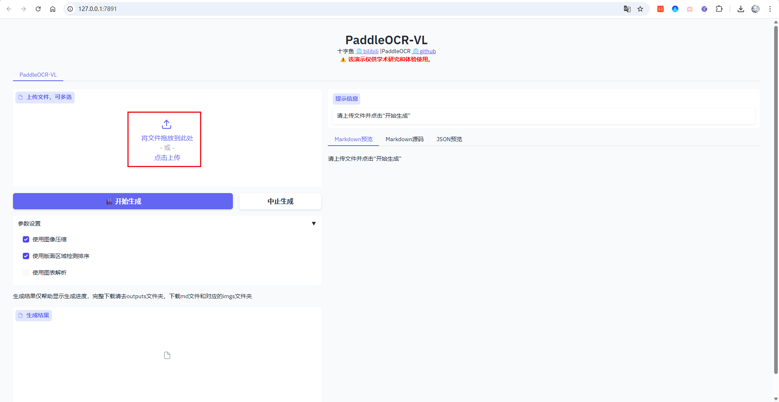Switch to the JSON预览 tab

pyautogui.click(x=449, y=139)
